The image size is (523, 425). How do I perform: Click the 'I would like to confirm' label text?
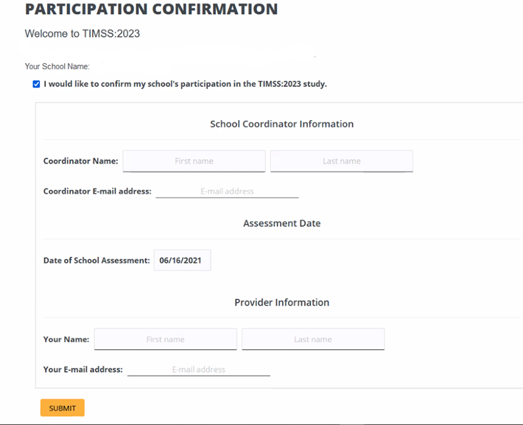click(x=185, y=84)
